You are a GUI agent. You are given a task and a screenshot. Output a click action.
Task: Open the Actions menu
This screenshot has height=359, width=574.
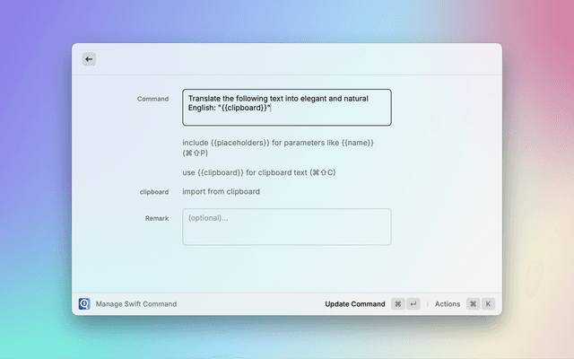[448, 304]
